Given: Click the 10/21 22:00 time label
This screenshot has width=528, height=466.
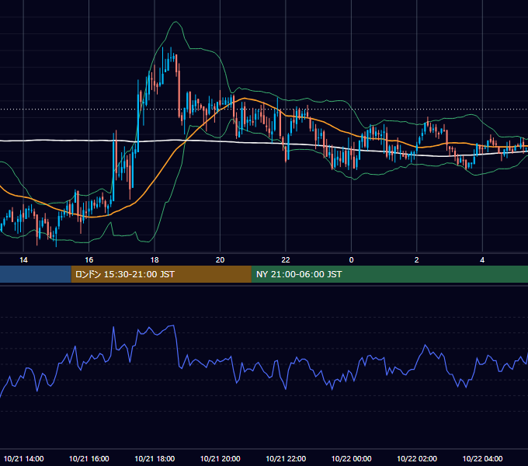Looking at the screenshot, I should pyautogui.click(x=286, y=458).
